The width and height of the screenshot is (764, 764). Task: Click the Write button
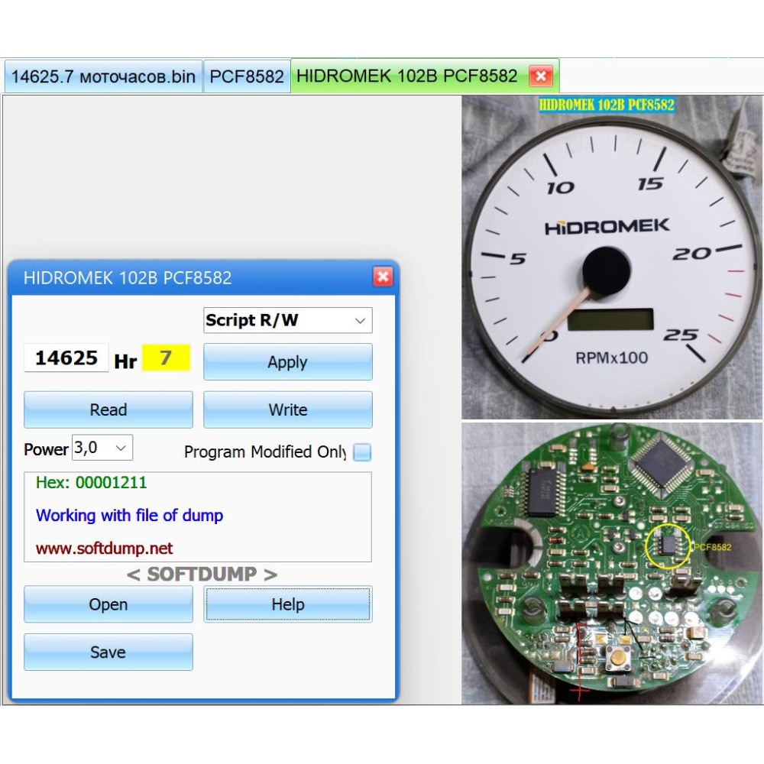(x=288, y=410)
